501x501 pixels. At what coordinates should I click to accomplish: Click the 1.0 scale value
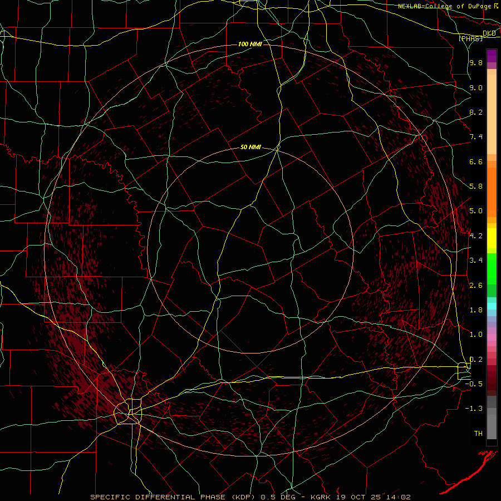476,335
